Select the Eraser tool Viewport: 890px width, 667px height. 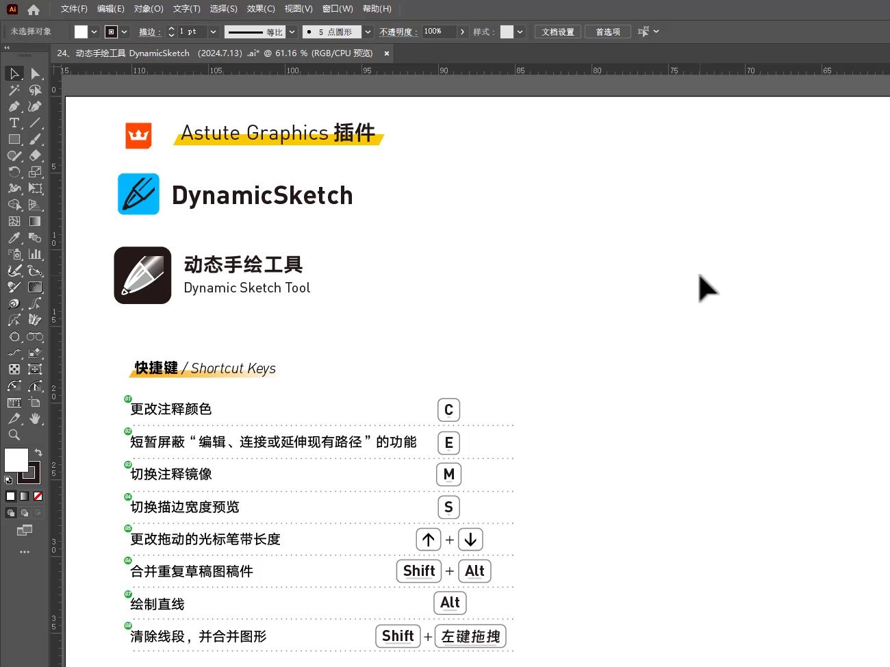[x=36, y=155]
